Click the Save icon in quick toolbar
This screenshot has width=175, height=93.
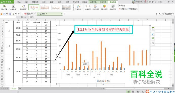[x=5, y=14]
